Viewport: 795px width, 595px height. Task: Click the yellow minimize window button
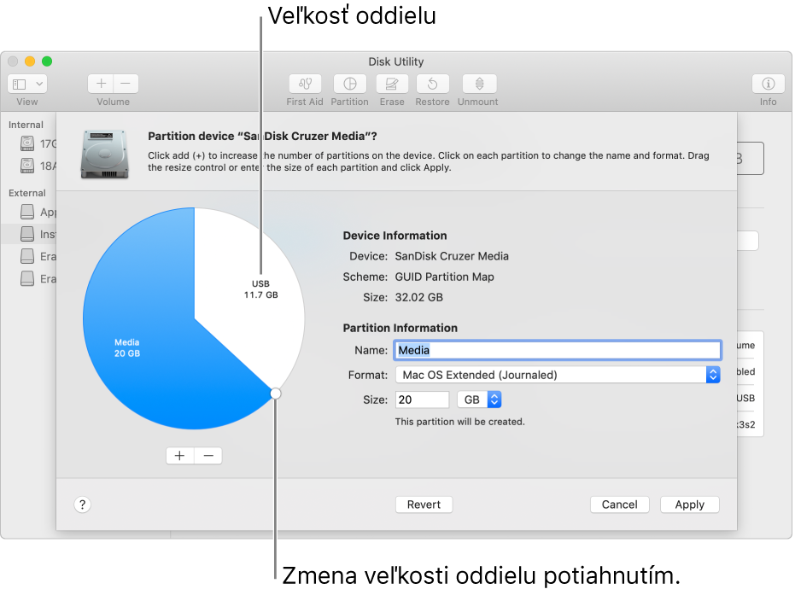pyautogui.click(x=30, y=61)
